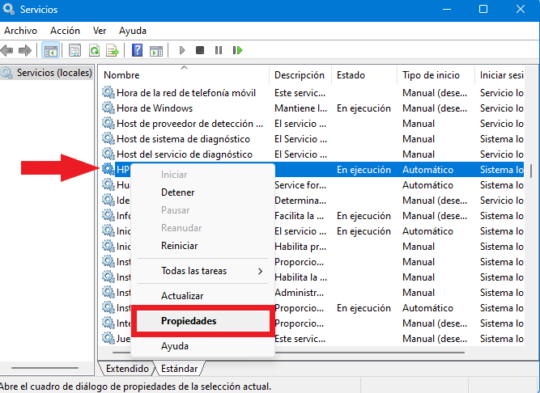540x393 pixels.
Task: Sort by the Estado column header
Action: (x=364, y=75)
